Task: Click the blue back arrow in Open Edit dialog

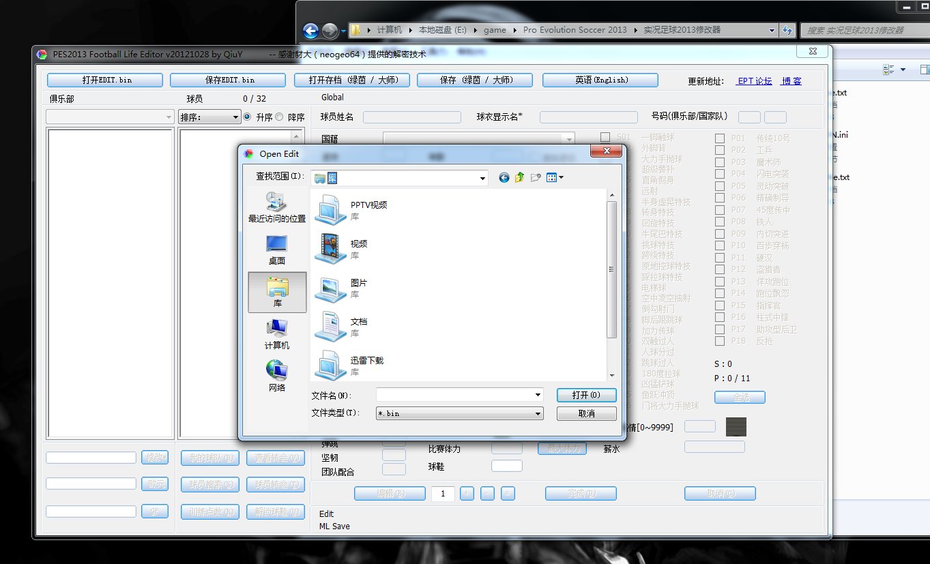Action: pos(504,177)
